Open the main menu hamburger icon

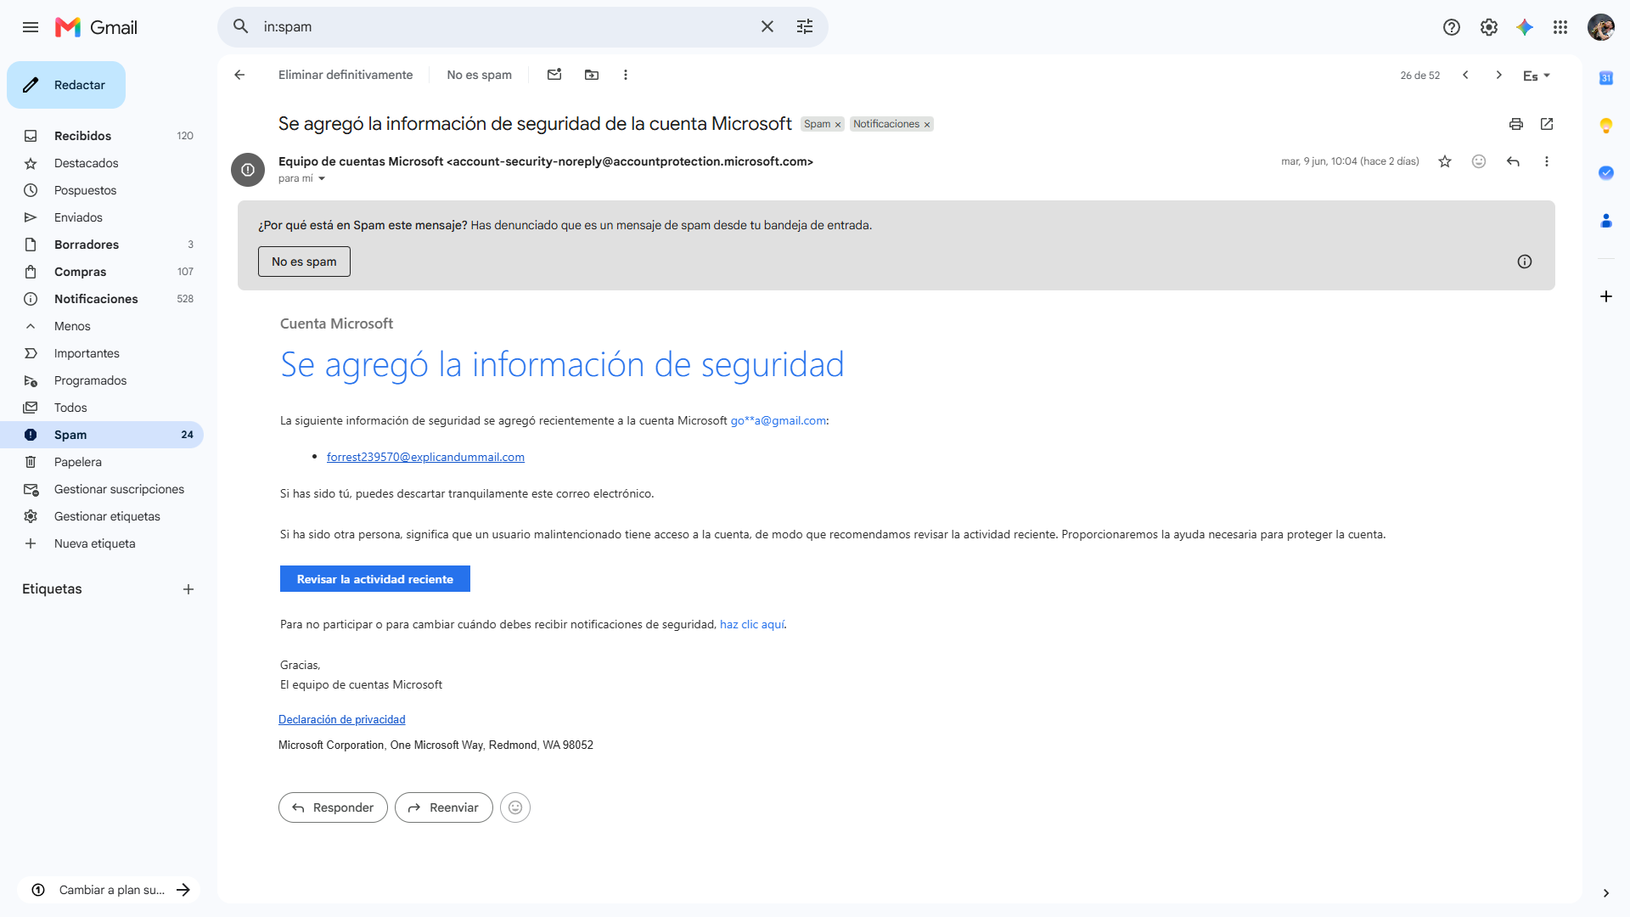(31, 27)
